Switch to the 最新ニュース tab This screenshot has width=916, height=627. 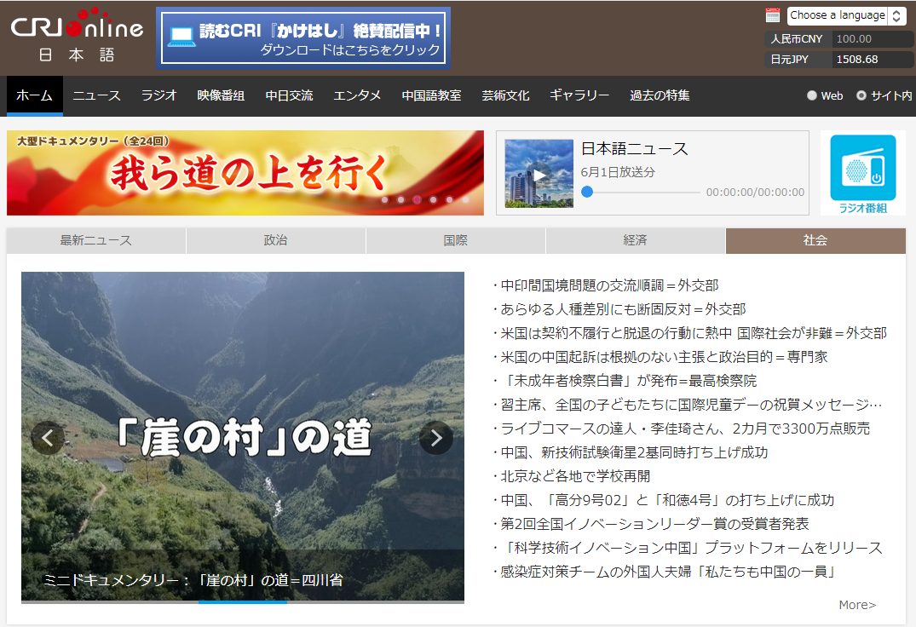tap(96, 240)
